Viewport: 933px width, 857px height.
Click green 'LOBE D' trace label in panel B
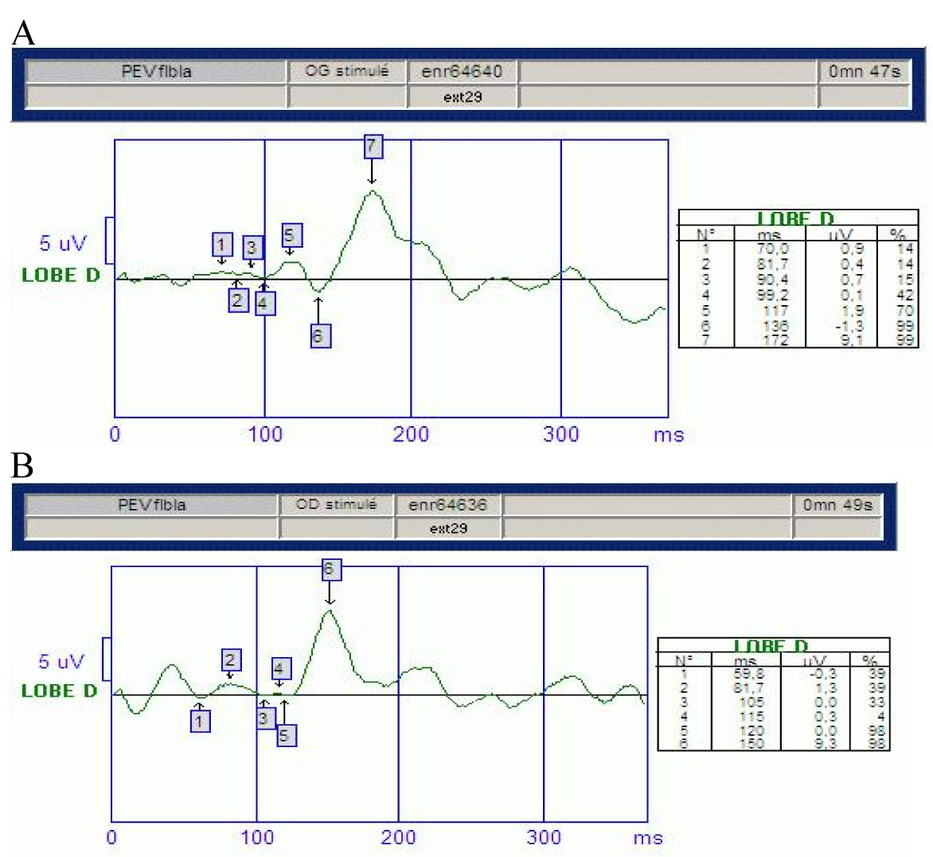point(60,691)
